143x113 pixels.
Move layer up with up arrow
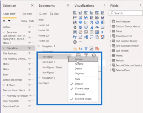pos(4,21)
